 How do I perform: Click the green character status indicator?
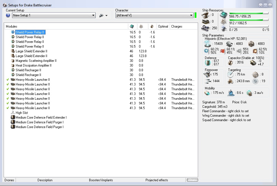(195, 15)
